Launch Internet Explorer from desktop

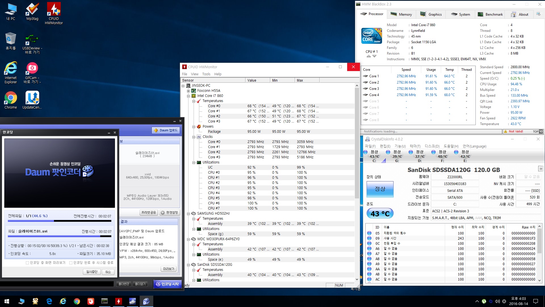[x=11, y=72]
